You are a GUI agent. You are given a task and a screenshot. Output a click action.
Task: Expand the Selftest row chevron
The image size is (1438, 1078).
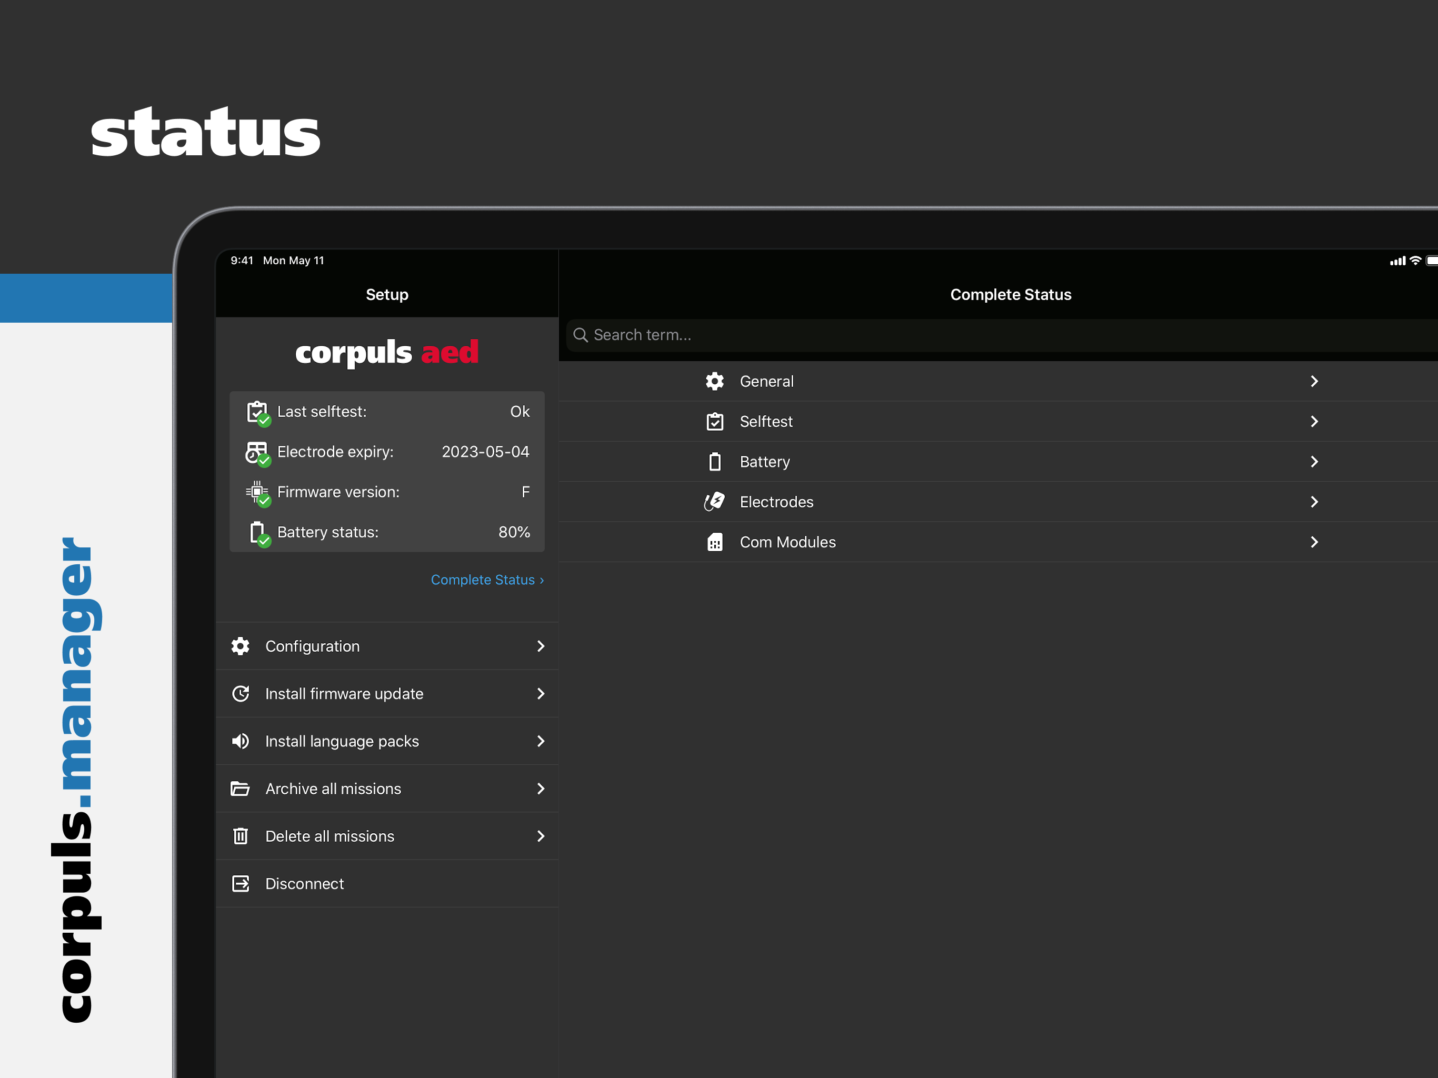pos(1314,422)
